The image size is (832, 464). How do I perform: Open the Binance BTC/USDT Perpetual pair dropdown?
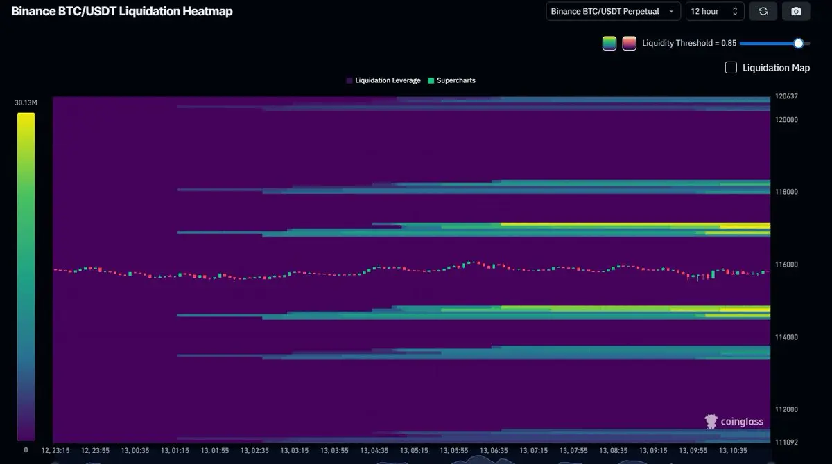[x=613, y=11]
